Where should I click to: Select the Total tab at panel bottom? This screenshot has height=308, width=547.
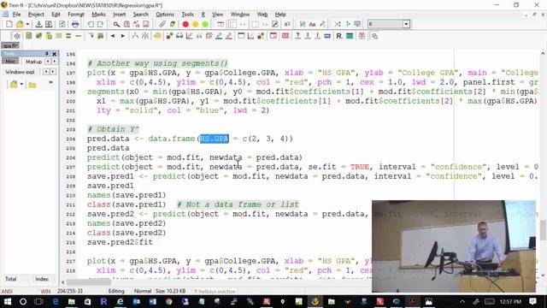coord(11,279)
